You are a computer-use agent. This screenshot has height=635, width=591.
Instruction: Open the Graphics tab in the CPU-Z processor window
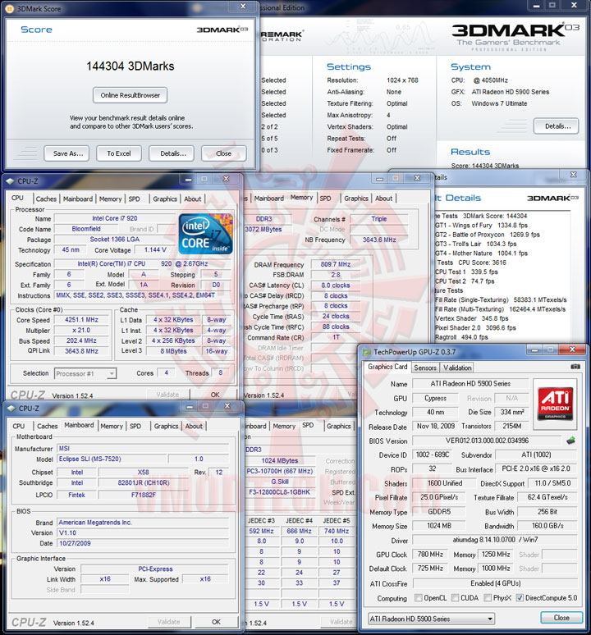(x=165, y=199)
